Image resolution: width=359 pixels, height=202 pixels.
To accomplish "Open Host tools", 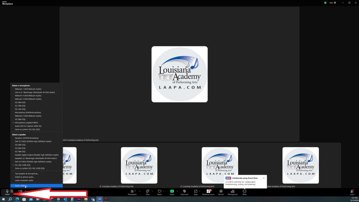I will coord(185,192).
